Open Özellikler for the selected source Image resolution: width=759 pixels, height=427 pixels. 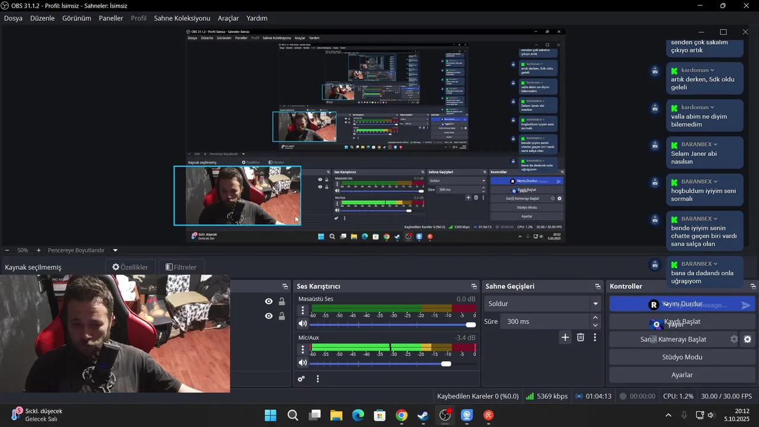tap(130, 267)
